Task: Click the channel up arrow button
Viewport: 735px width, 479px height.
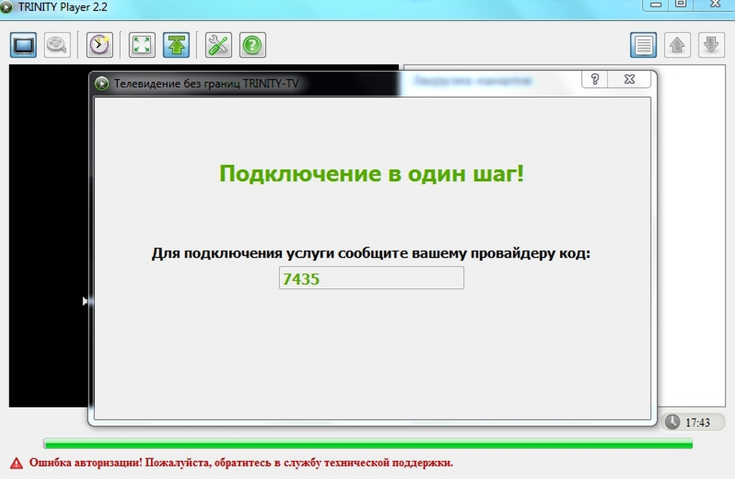Action: click(677, 45)
